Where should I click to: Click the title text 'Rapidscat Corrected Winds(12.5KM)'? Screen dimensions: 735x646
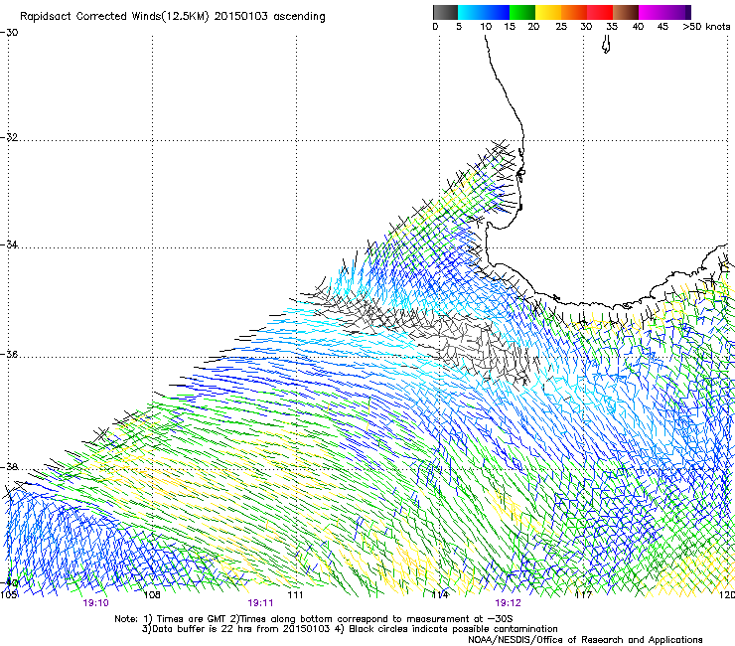(x=114, y=17)
